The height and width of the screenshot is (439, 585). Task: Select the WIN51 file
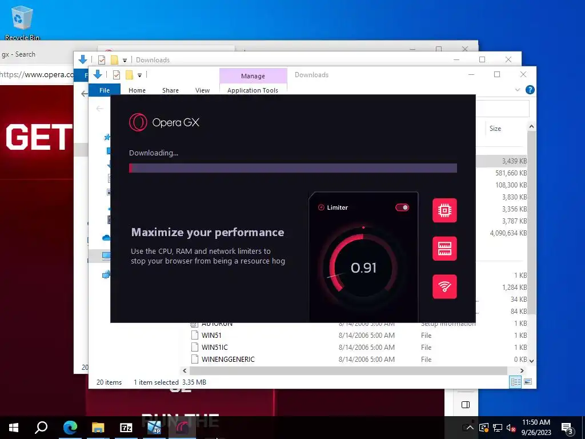(211, 335)
